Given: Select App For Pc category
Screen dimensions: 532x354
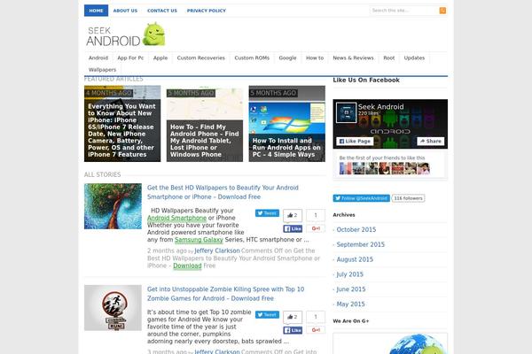Looking at the screenshot, I should tap(130, 58).
